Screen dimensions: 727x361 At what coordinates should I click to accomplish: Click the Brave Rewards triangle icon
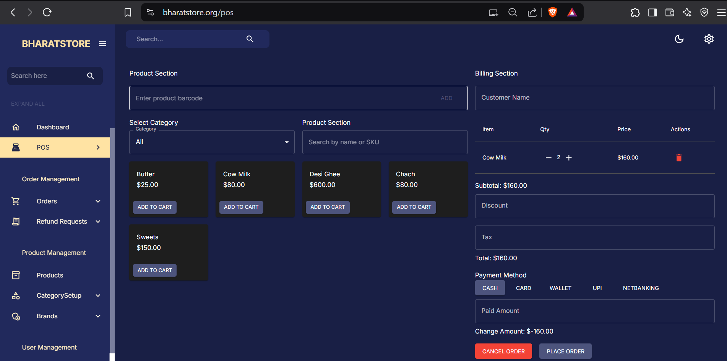click(572, 12)
